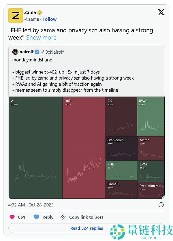Click the copy link chain icon
The height and width of the screenshot is (241, 173).
63,217
